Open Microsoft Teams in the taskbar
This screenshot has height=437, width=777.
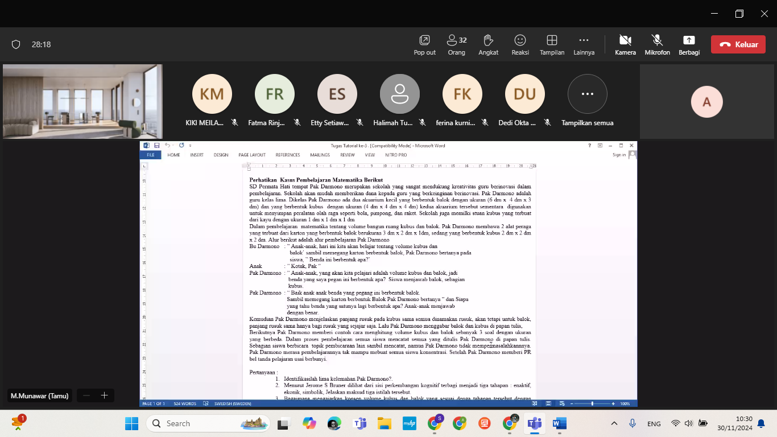(534, 423)
